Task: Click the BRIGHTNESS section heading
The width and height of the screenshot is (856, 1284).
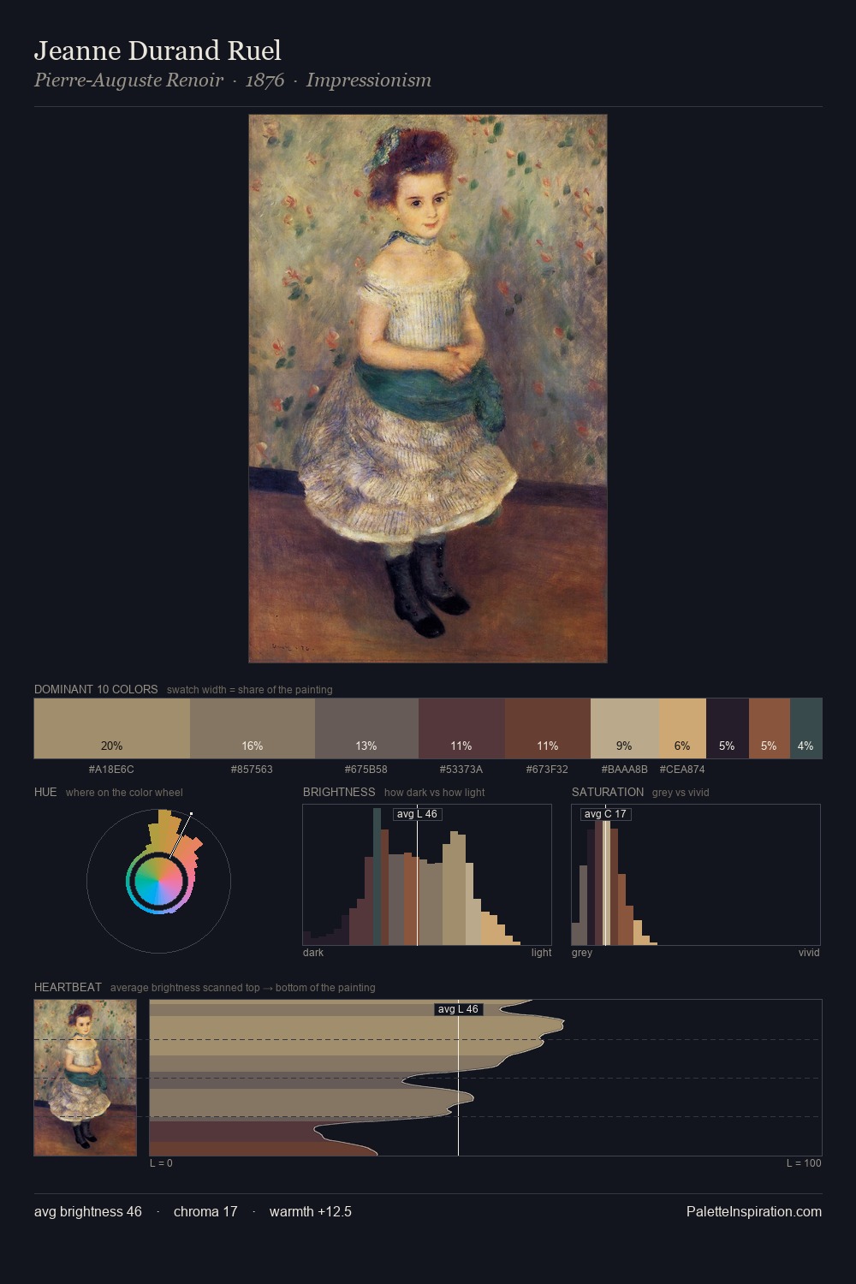Action: pyautogui.click(x=339, y=792)
